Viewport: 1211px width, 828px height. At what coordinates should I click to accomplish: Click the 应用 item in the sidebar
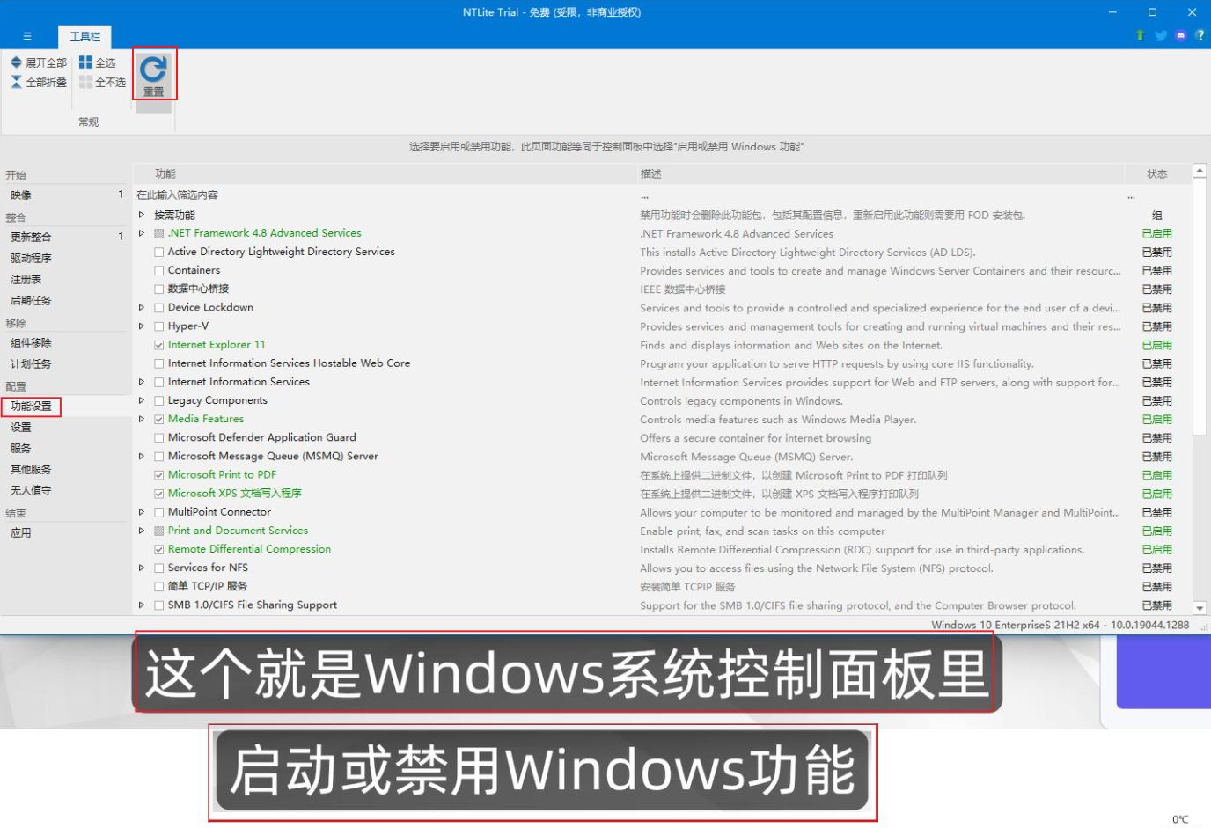click(21, 533)
